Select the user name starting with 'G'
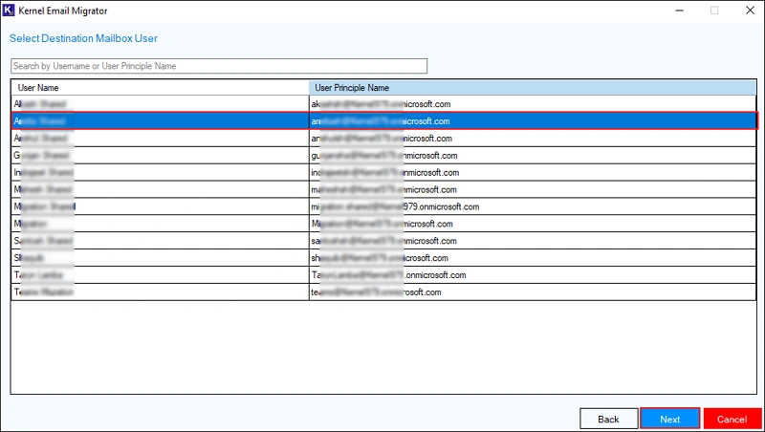 [160, 156]
